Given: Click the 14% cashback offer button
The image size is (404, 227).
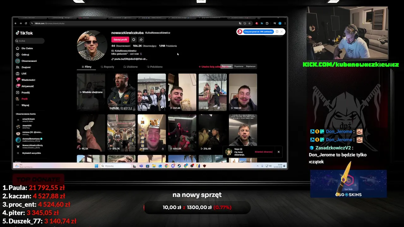Looking at the screenshot, I should point(258,32).
